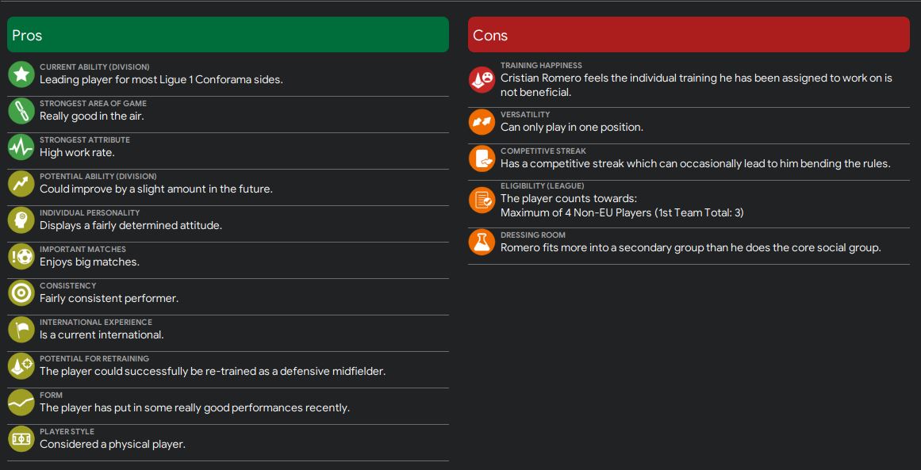The width and height of the screenshot is (921, 470).
Task: Click the Player Style pitch icon
Action: [21, 439]
